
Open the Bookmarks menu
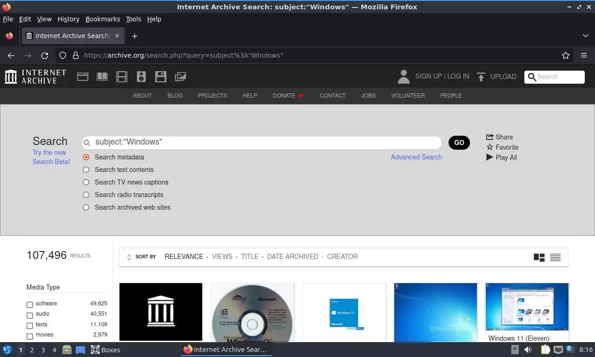pyautogui.click(x=103, y=19)
